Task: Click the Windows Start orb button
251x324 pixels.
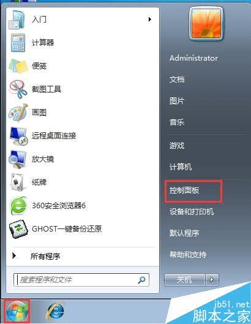Action: (17, 312)
